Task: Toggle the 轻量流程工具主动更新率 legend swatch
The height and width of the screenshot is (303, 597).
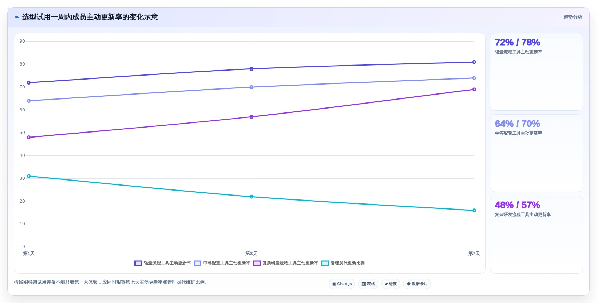Action: 138,263
